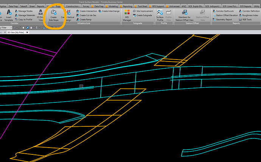The image size is (261, 162).
Task: Start Create Vertical Design
Action: click(68, 15)
